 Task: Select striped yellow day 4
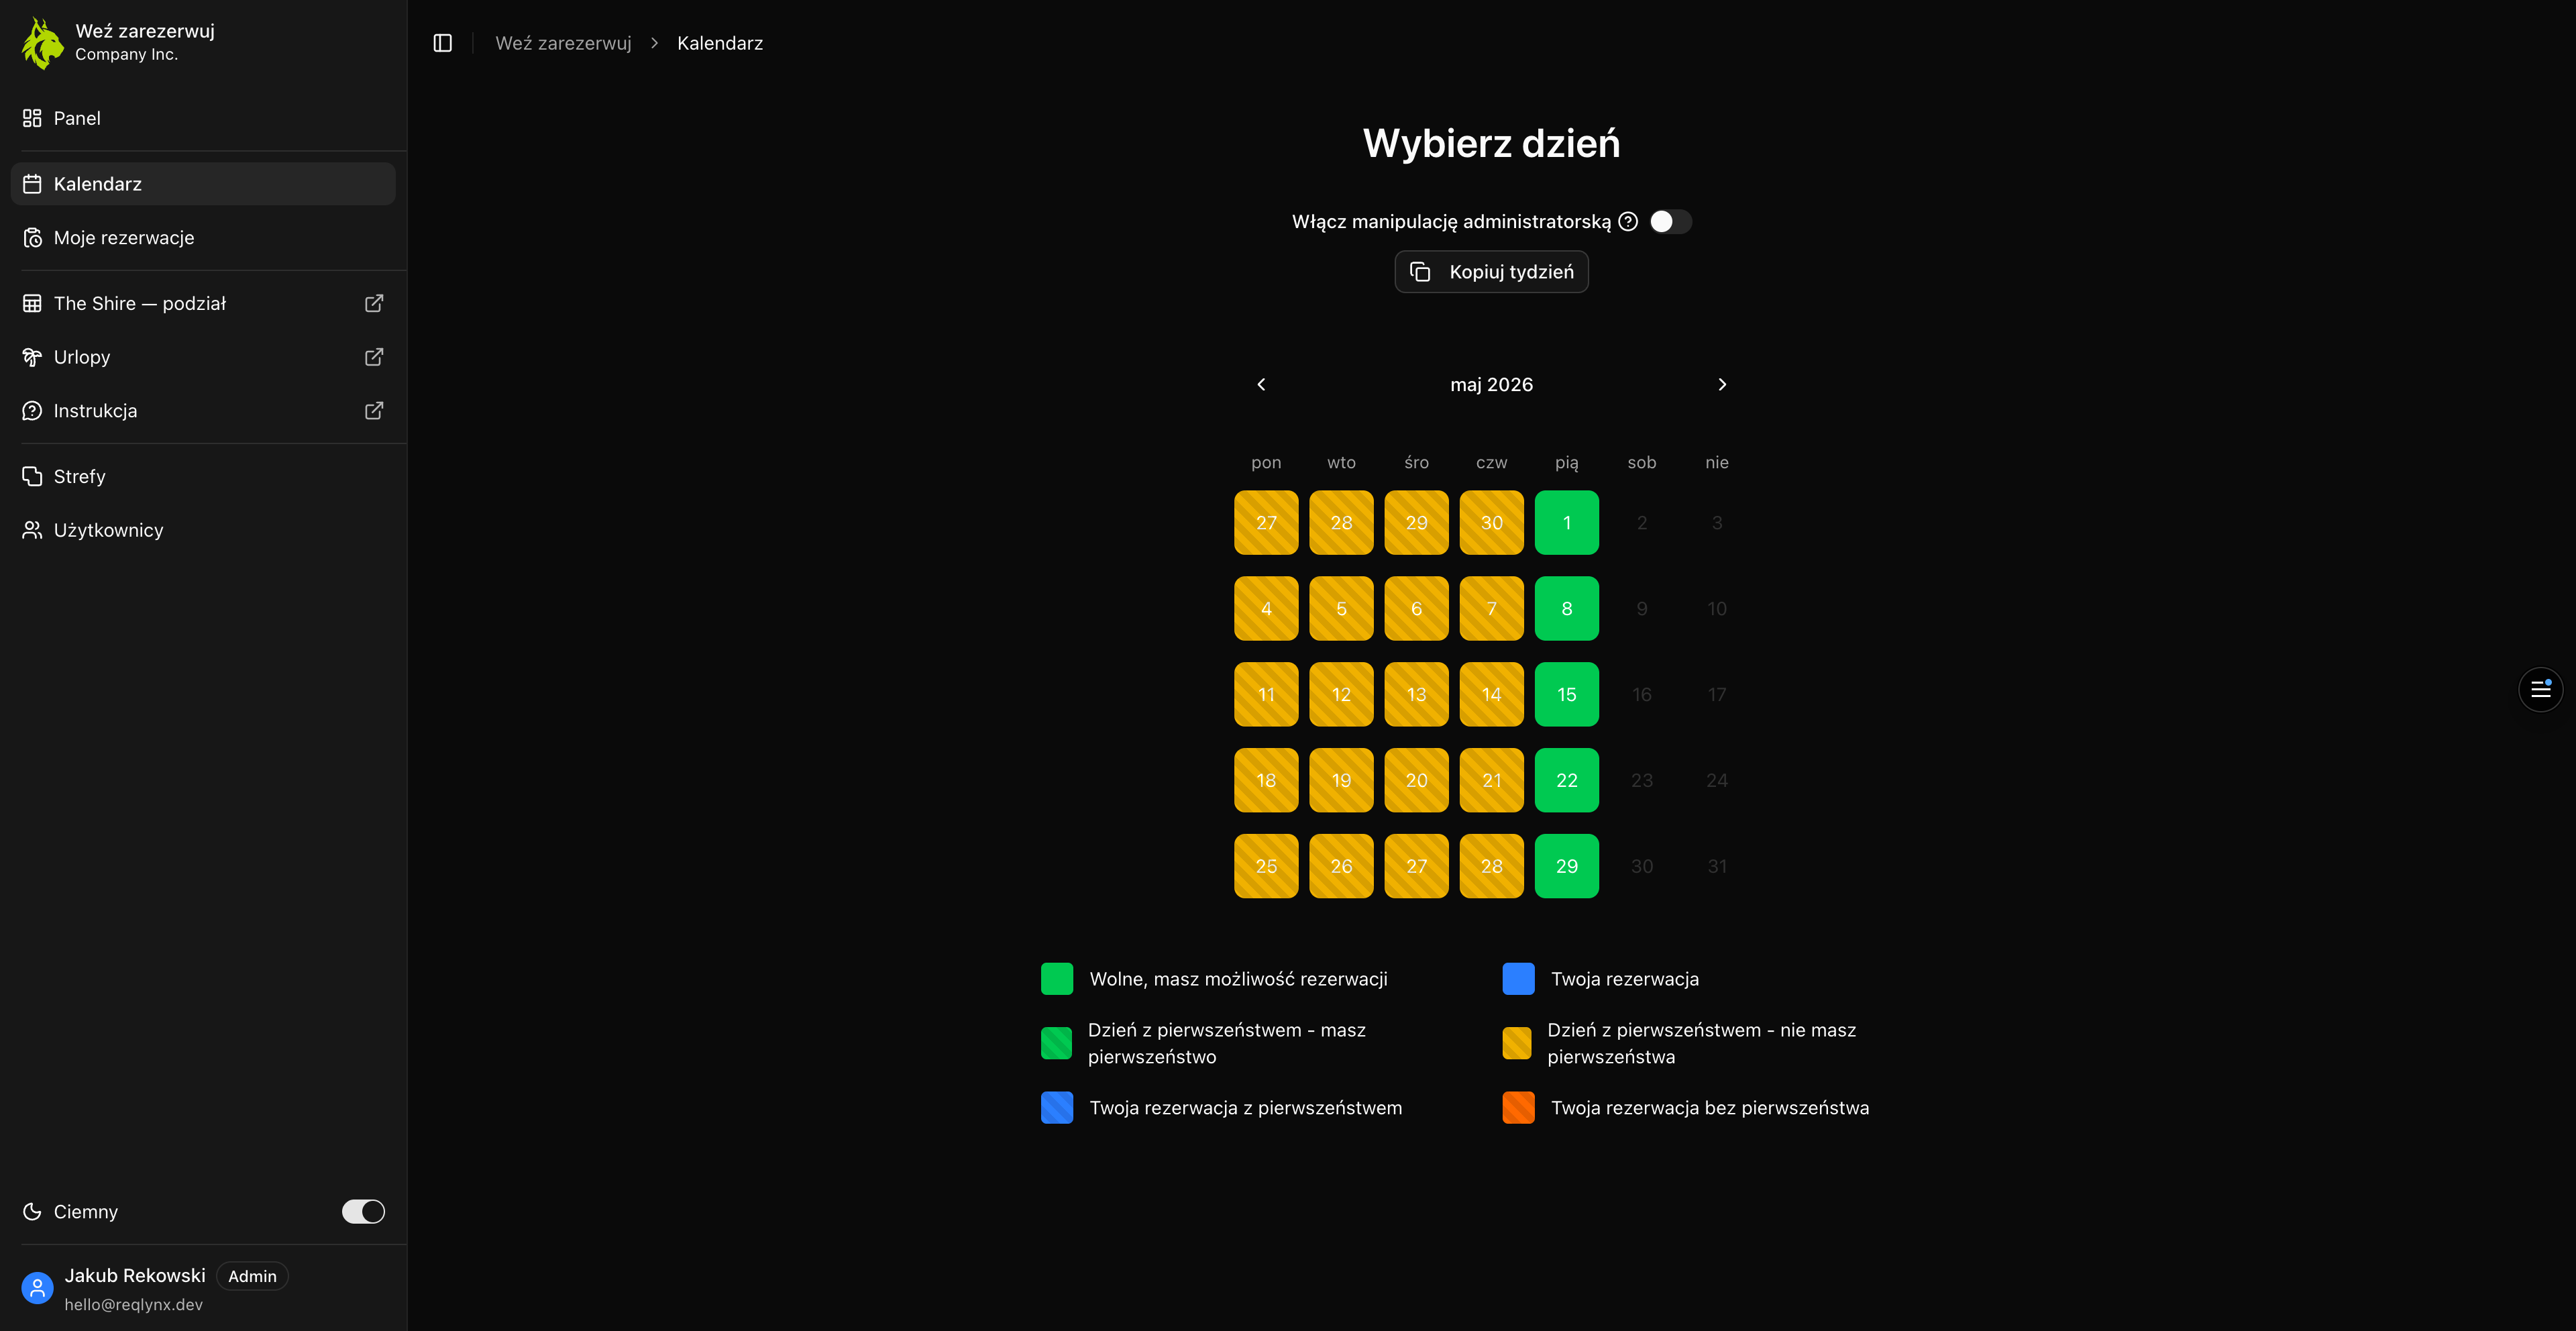click(1266, 608)
